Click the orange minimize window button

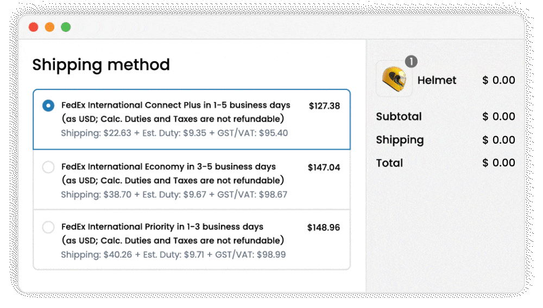coord(49,27)
